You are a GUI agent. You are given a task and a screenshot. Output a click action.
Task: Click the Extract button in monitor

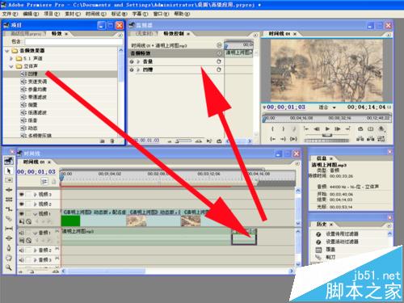tap(371, 139)
